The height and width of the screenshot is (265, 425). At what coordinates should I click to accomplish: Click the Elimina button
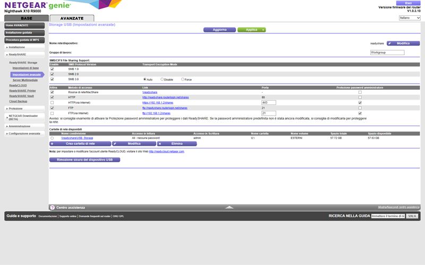(177, 144)
